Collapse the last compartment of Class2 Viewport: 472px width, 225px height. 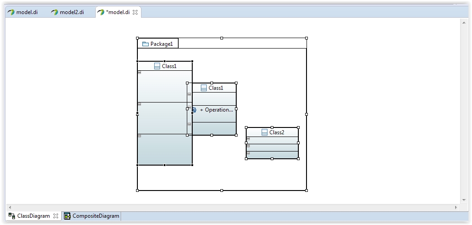(x=248, y=153)
